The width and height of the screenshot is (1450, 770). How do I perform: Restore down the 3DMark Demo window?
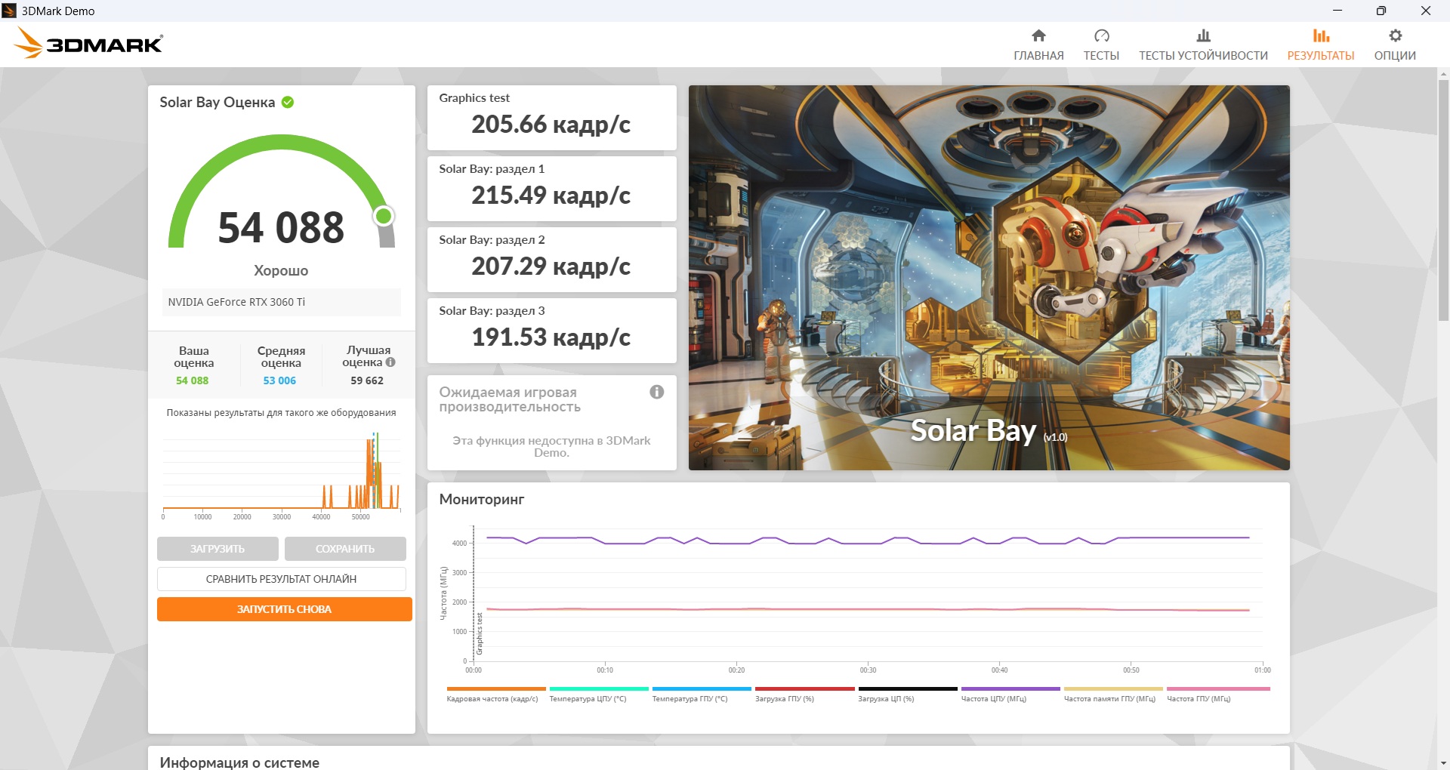click(1381, 11)
